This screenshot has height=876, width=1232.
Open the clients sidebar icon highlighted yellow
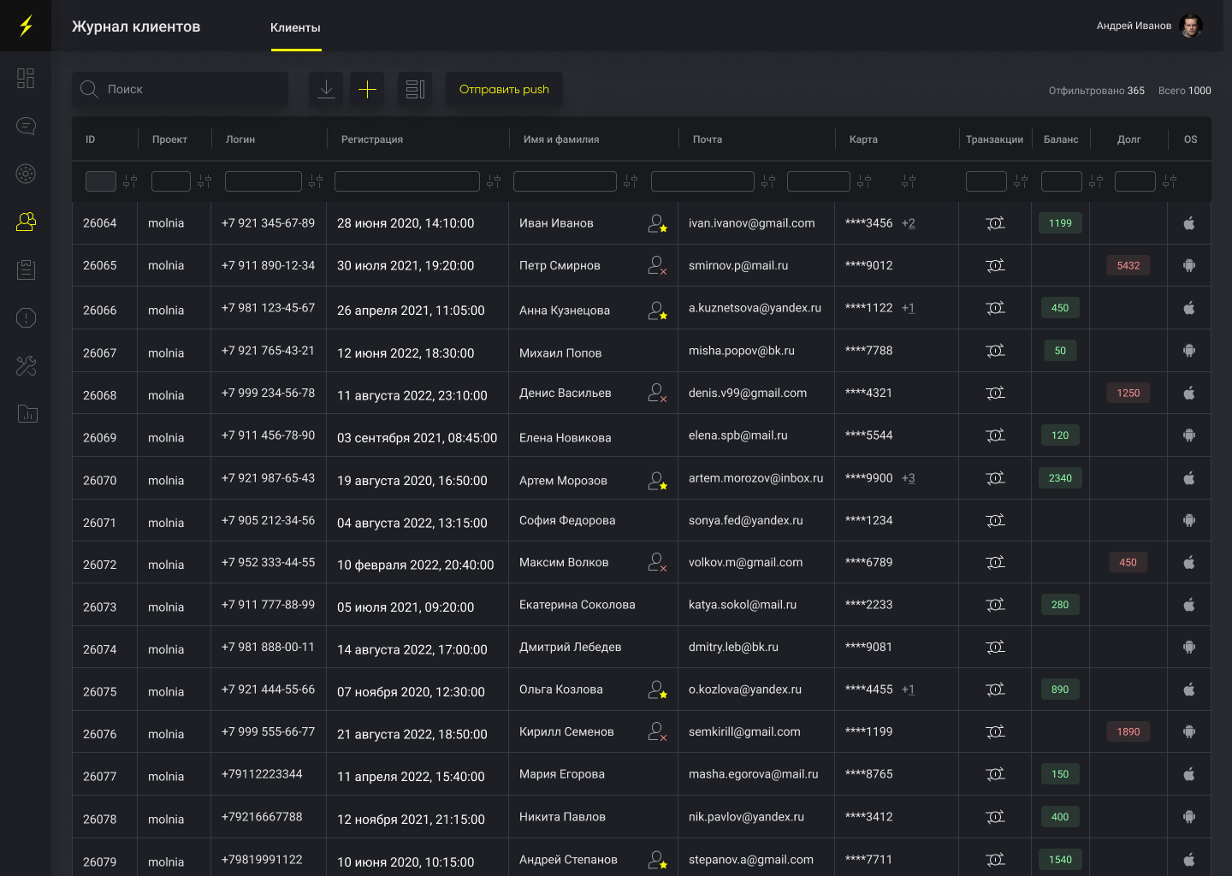(x=26, y=222)
